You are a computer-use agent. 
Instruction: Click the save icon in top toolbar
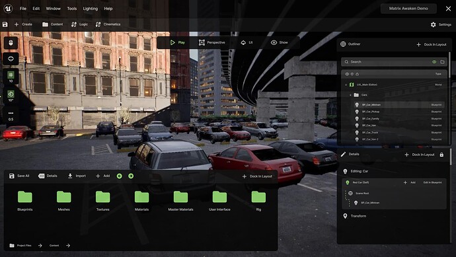pyautogui.click(x=5, y=24)
